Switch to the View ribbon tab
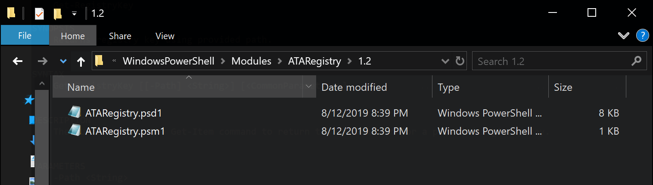653x185 pixels. point(165,36)
